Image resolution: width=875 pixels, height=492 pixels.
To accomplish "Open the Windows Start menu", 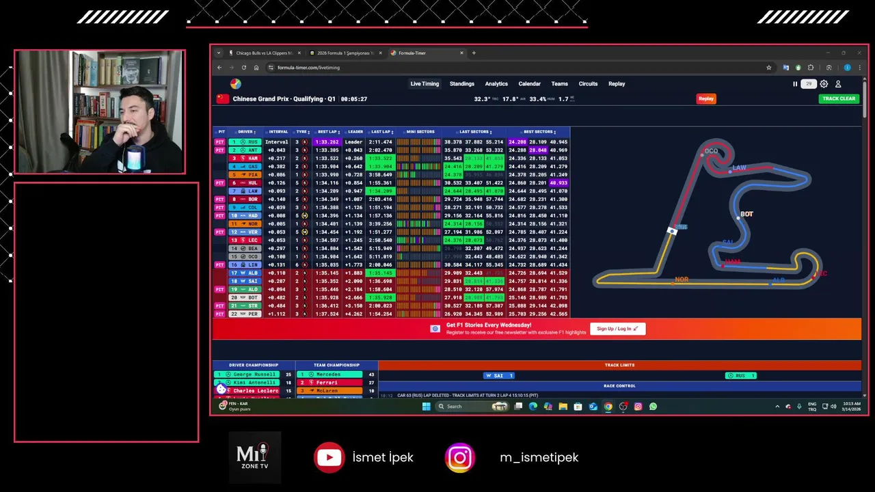I will 427,407.
